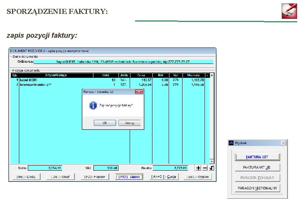
Task: Click the R/N column header
Action: click(x=161, y=75)
